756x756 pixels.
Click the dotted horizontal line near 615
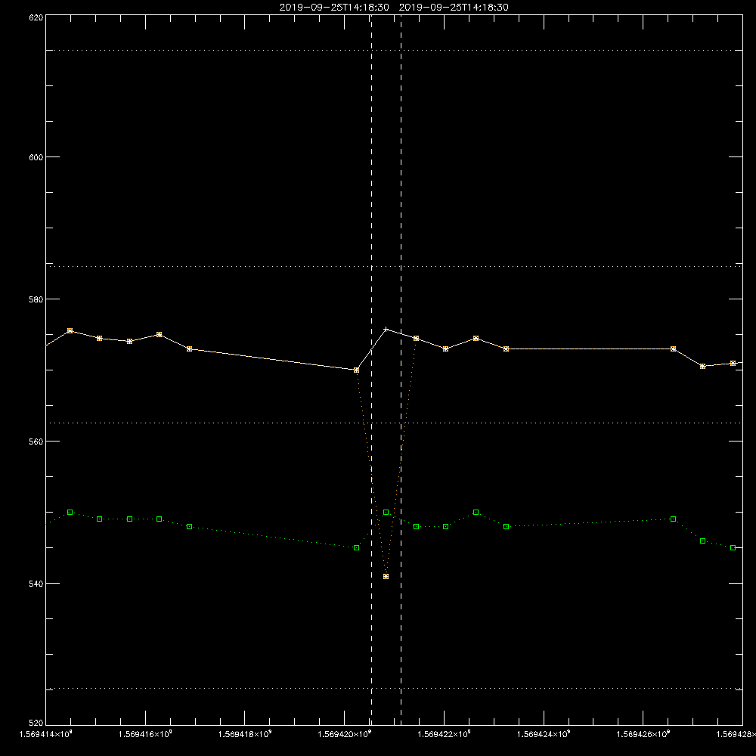[394, 50]
